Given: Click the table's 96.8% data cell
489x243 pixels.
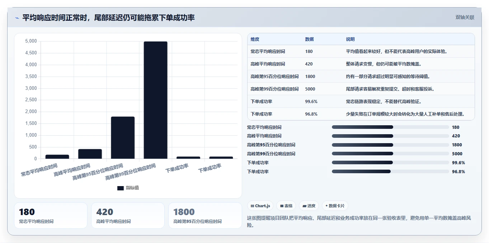Looking at the screenshot, I should [x=311, y=114].
